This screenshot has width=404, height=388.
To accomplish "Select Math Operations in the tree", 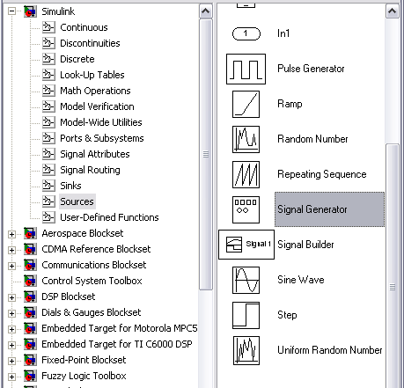I will pos(95,91).
